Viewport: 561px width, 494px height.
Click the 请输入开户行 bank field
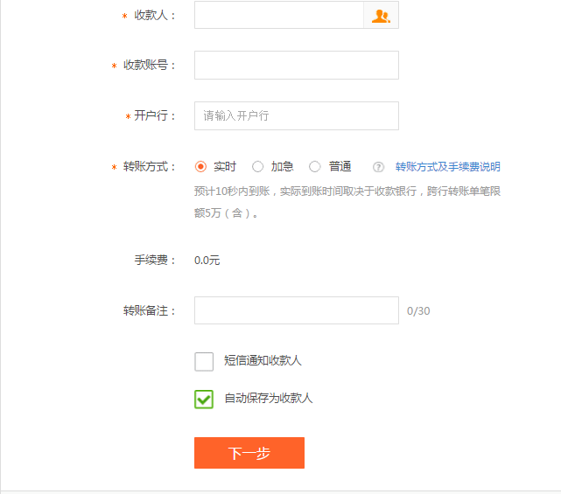point(297,115)
